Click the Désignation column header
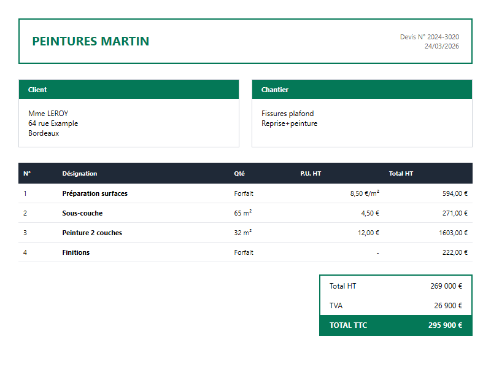 pos(79,174)
